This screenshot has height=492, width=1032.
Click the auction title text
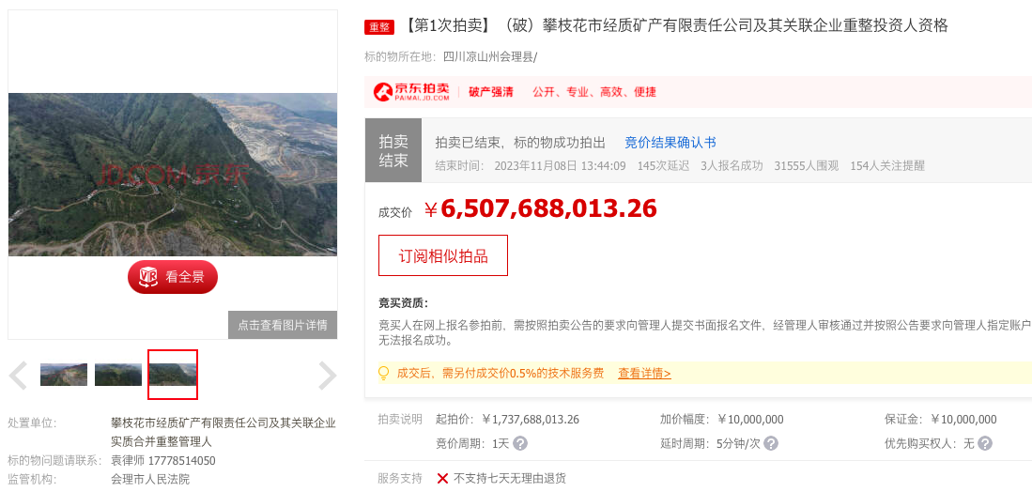pyautogui.click(x=676, y=26)
